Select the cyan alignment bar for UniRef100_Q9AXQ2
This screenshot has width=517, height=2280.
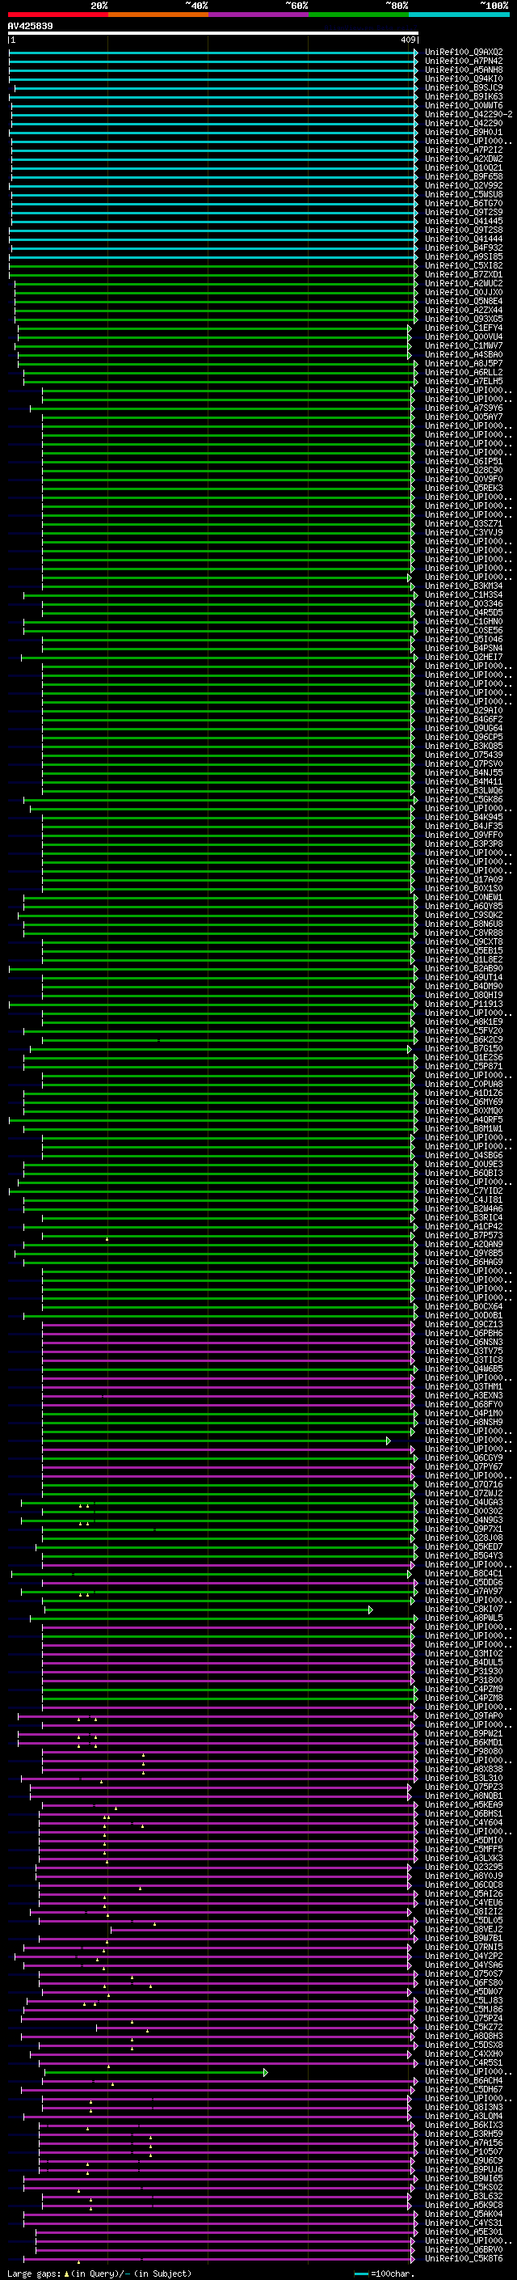click(x=213, y=53)
